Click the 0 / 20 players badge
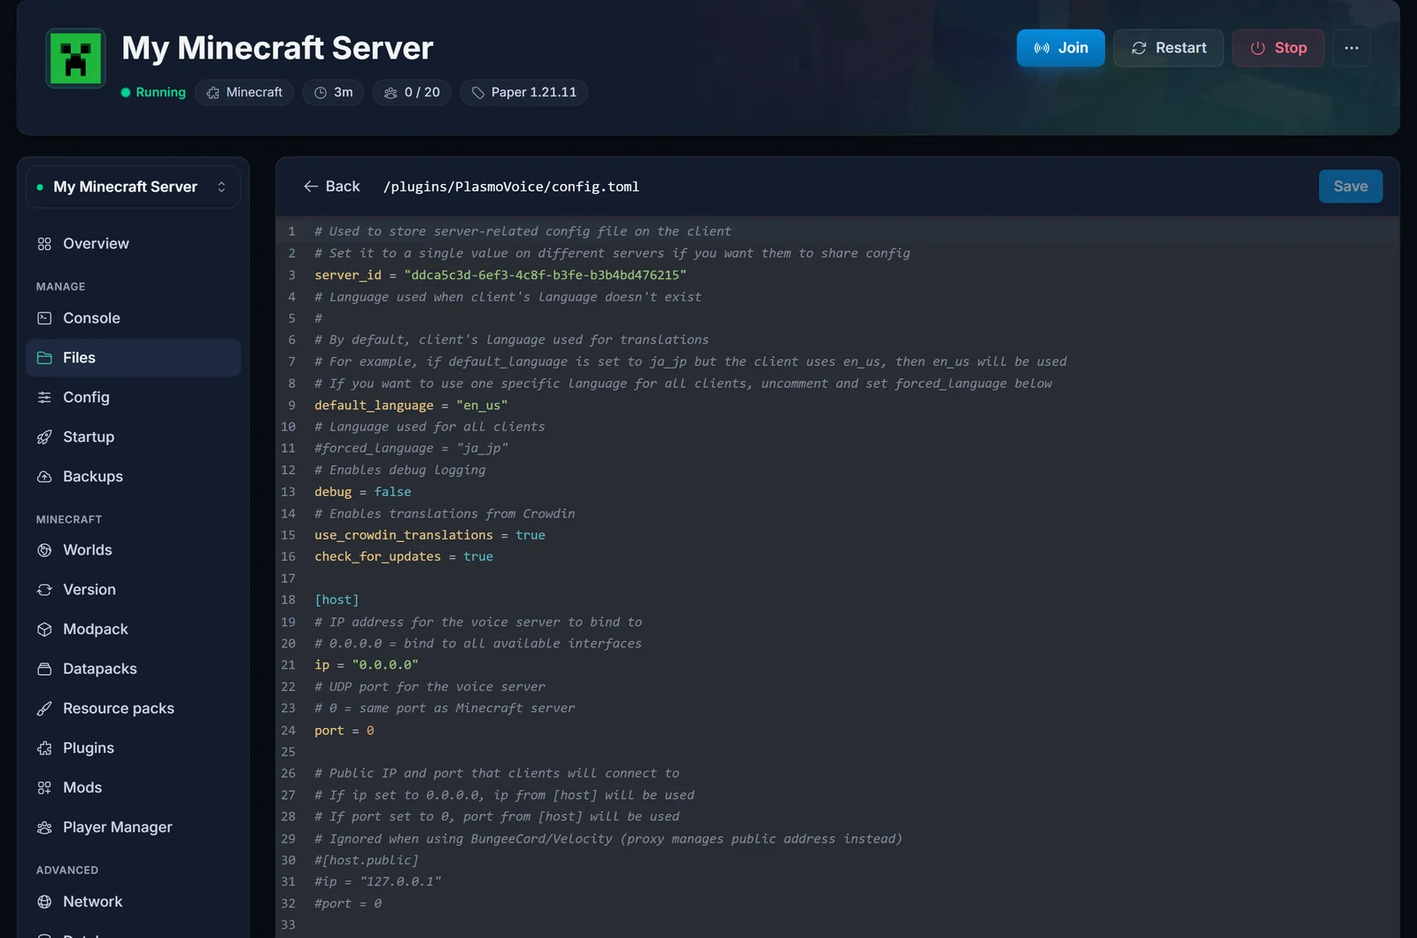This screenshot has width=1417, height=938. (412, 92)
